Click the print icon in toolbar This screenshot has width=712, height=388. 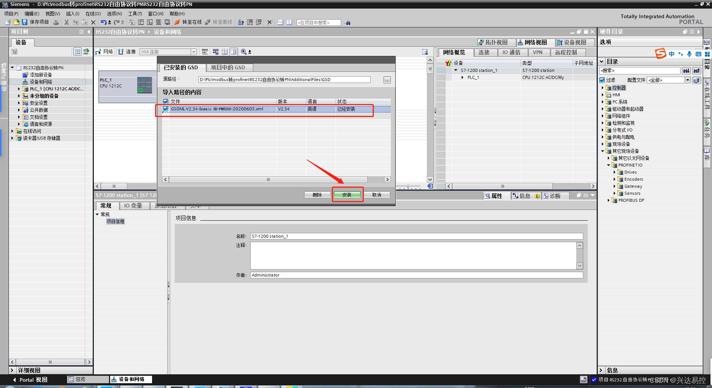pos(56,22)
